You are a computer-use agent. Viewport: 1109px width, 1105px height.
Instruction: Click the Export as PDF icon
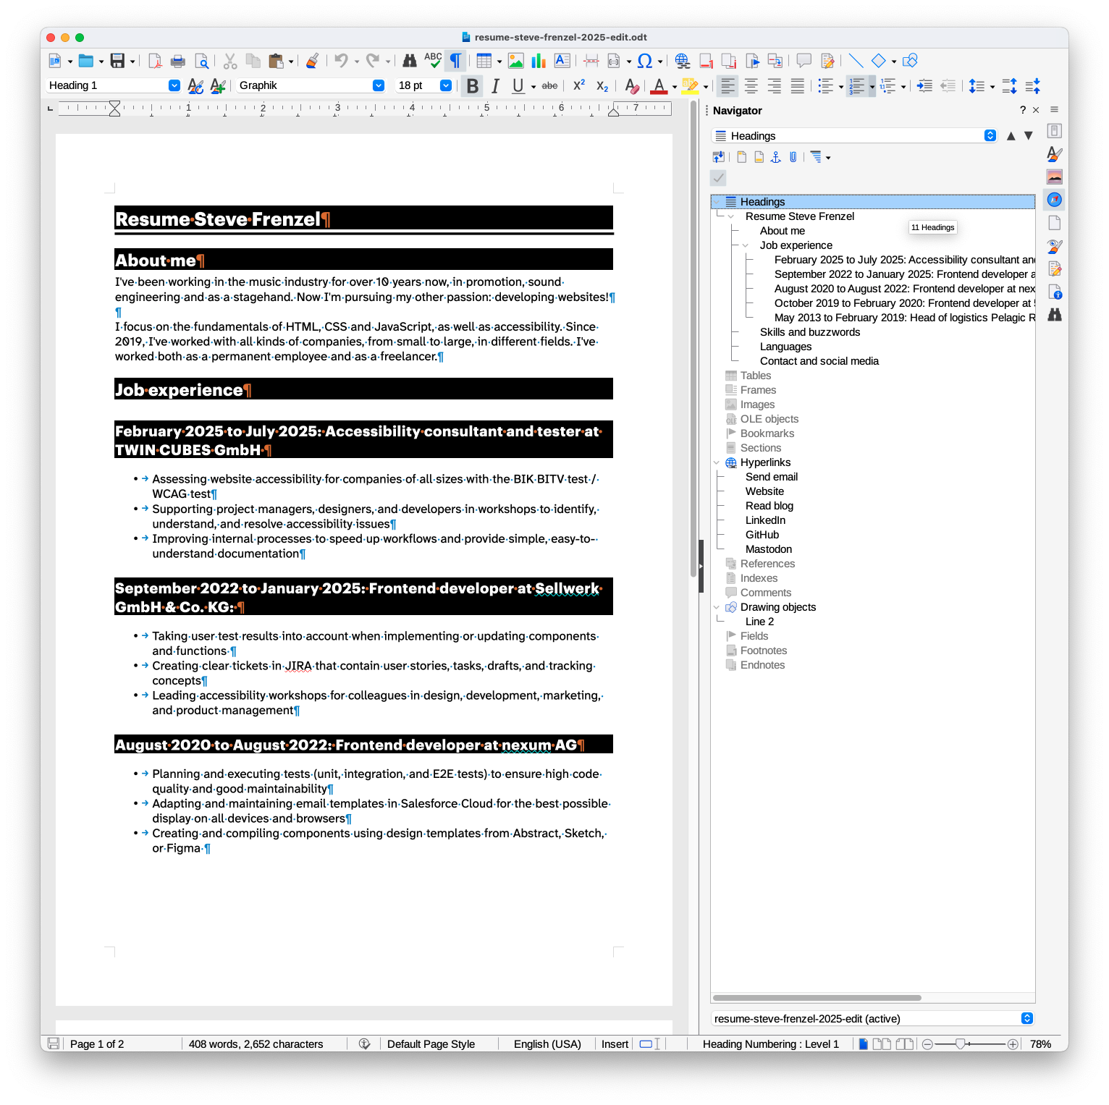click(154, 61)
